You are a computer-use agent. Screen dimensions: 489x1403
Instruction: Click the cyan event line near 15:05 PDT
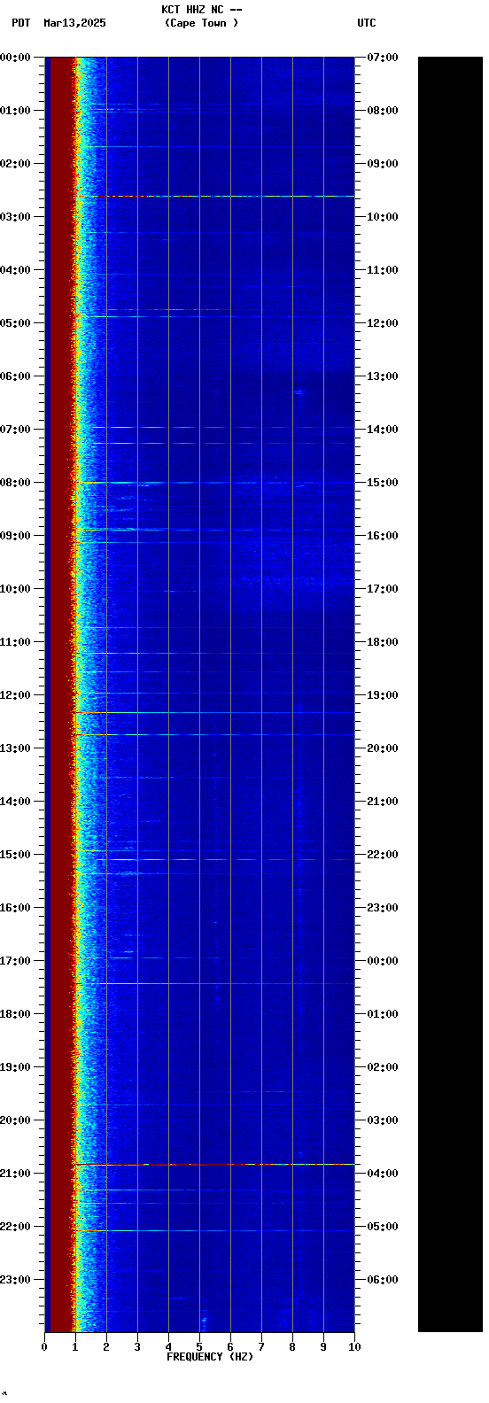(214, 859)
